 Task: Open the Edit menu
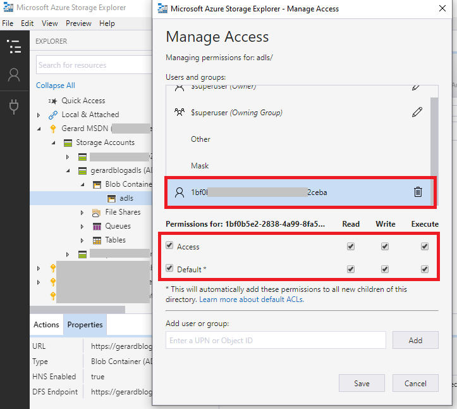click(x=27, y=23)
